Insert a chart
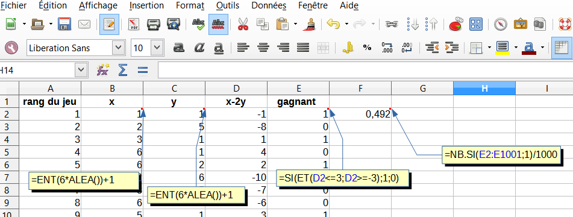Image resolution: width=573 pixels, height=217 pixels. (456, 25)
